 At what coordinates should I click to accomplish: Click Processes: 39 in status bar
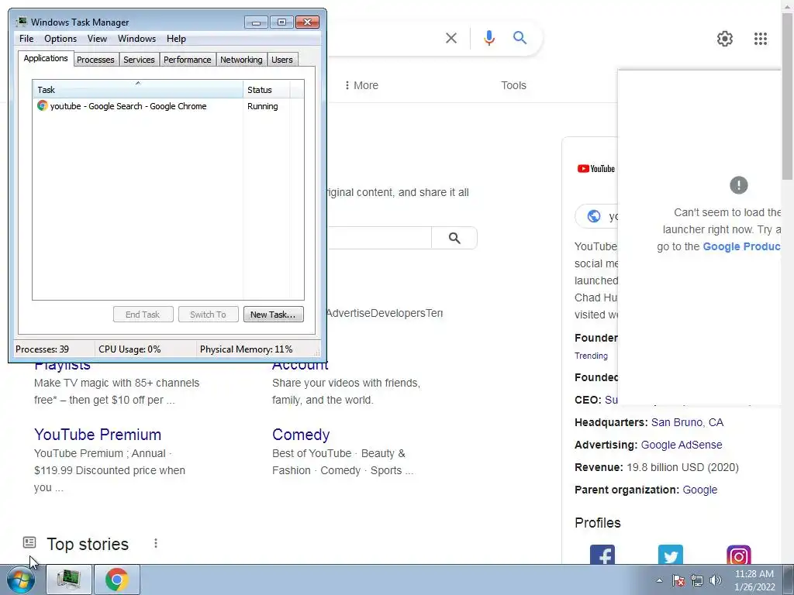[x=43, y=349]
